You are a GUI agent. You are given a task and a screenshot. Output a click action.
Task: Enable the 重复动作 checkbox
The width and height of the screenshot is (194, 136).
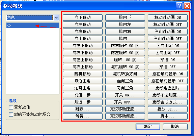[11, 107]
